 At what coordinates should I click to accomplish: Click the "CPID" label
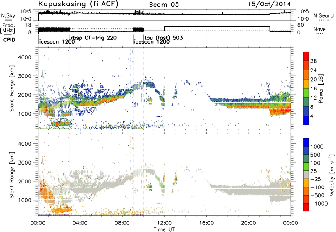9,40
